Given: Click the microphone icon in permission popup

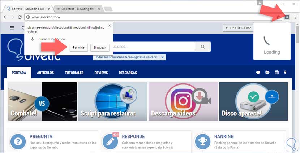Looking at the screenshot, I should pyautogui.click(x=33, y=39).
